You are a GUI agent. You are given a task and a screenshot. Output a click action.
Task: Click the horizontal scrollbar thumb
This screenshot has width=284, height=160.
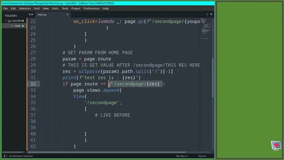click(106, 152)
